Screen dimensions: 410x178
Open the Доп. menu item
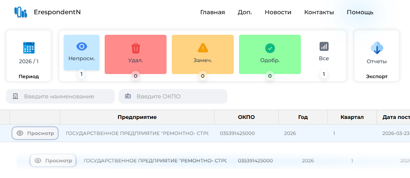point(245,12)
